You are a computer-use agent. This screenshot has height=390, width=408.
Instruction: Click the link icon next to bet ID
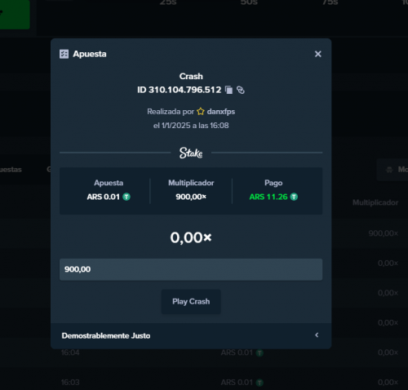tap(241, 90)
